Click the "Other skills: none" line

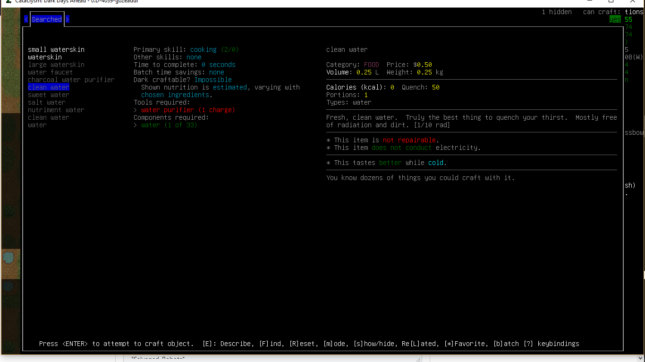(x=168, y=57)
